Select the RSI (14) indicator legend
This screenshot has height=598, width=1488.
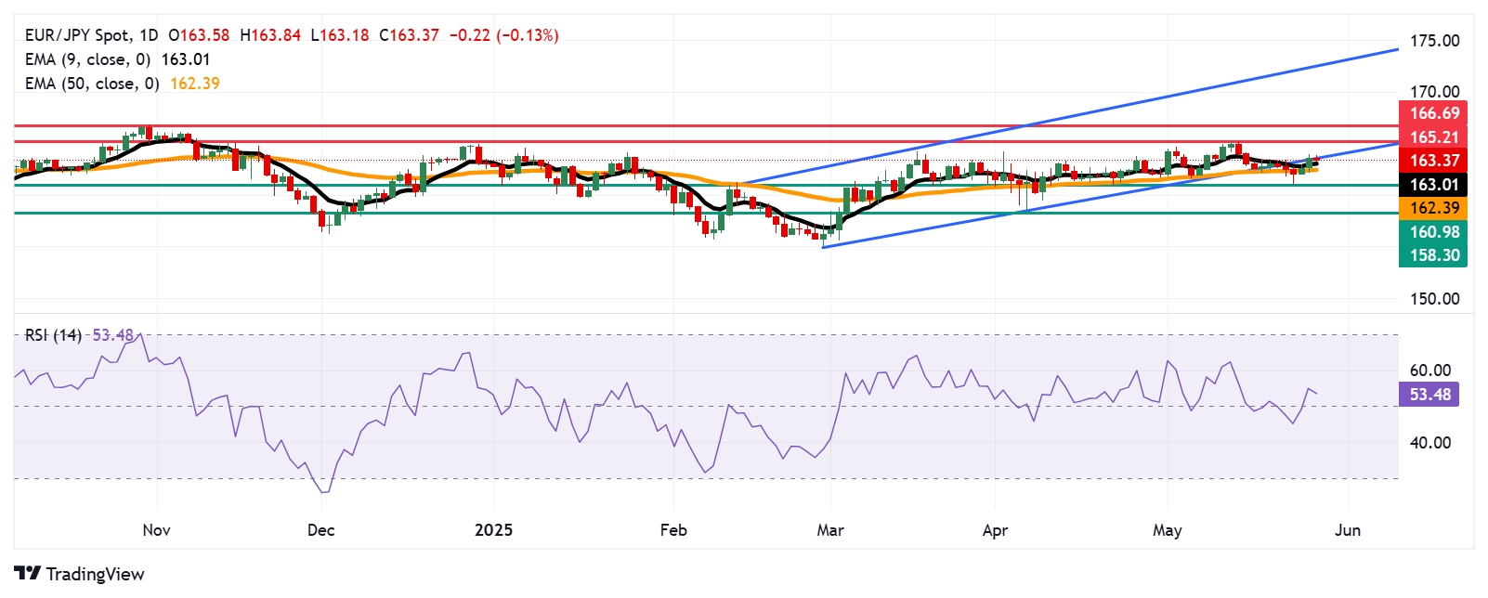click(53, 335)
